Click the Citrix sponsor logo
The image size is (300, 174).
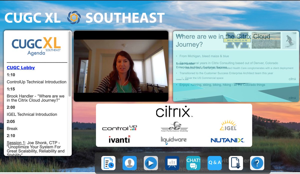tap(174, 112)
